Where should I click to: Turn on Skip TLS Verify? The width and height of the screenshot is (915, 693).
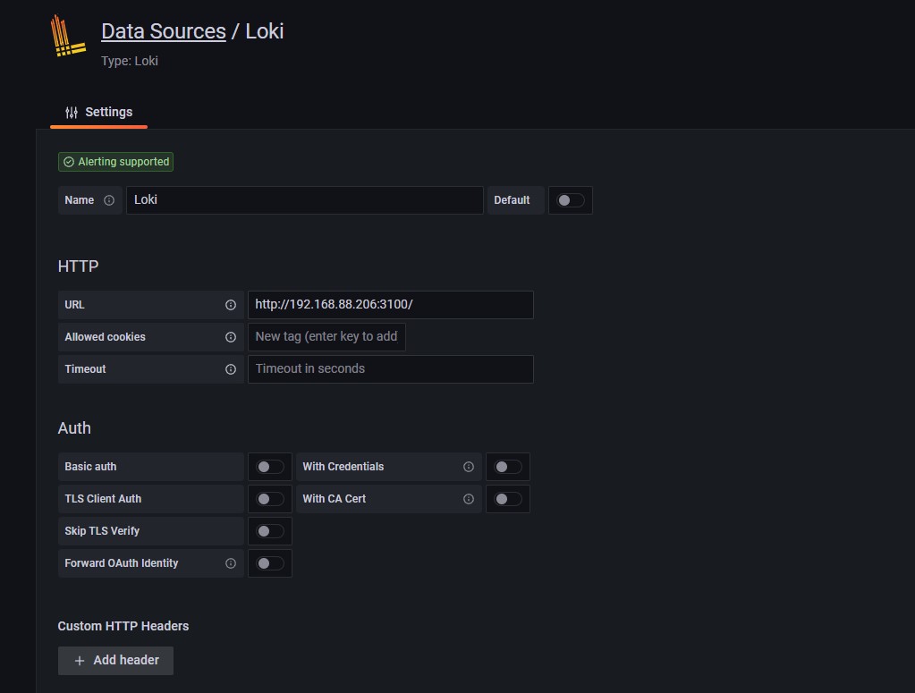point(270,531)
